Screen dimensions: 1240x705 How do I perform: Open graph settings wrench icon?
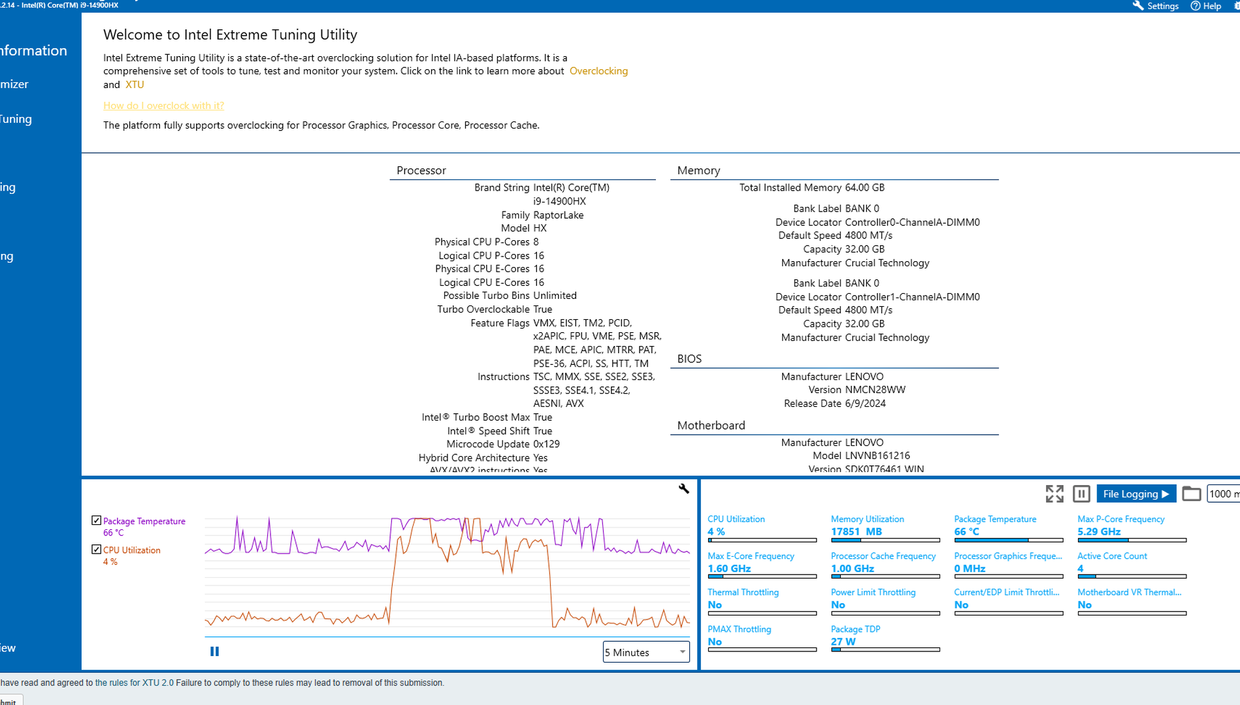683,488
